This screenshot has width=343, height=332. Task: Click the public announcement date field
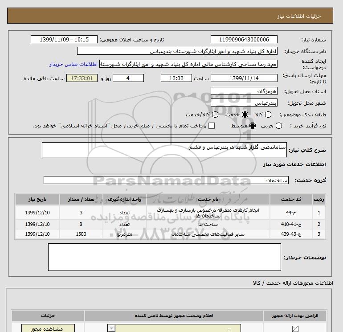64,40
